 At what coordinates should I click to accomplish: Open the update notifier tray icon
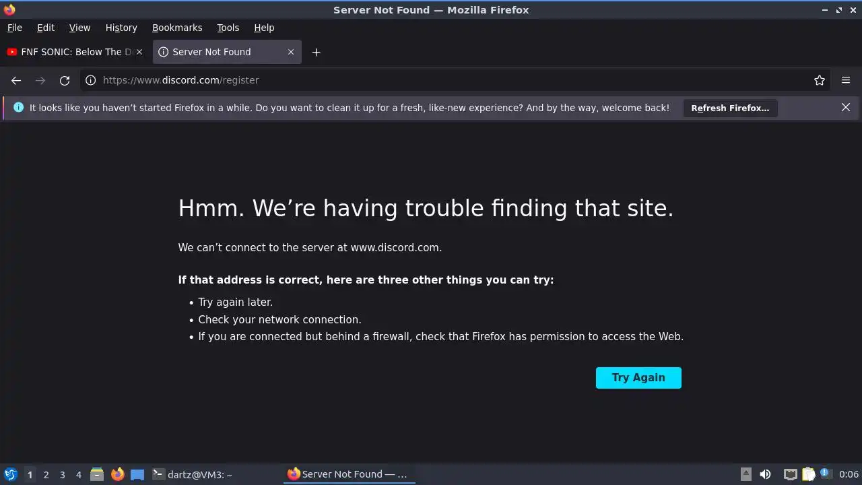pyautogui.click(x=826, y=474)
